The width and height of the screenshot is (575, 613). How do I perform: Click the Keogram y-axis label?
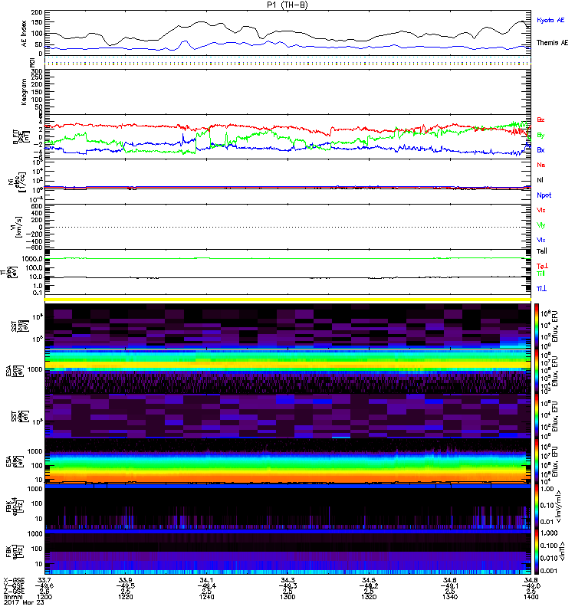point(24,91)
